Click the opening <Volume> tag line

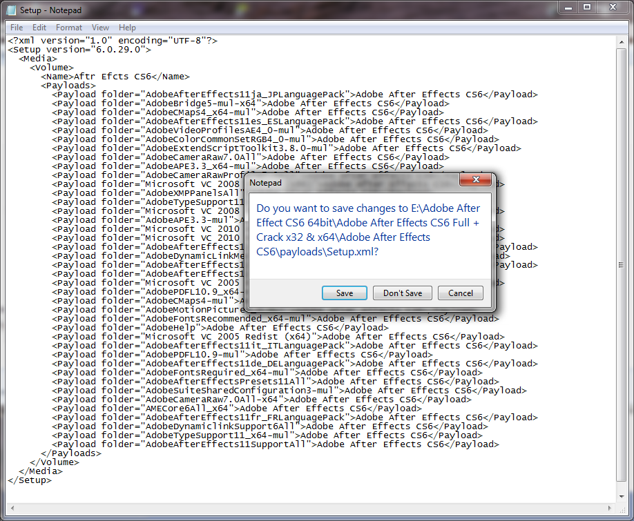point(52,68)
